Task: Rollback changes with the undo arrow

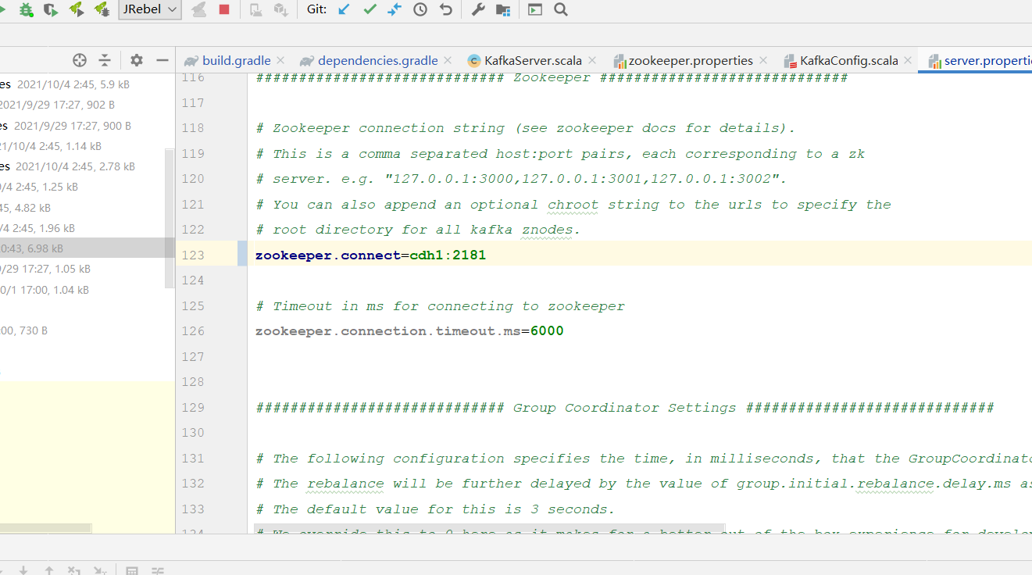Action: (445, 9)
